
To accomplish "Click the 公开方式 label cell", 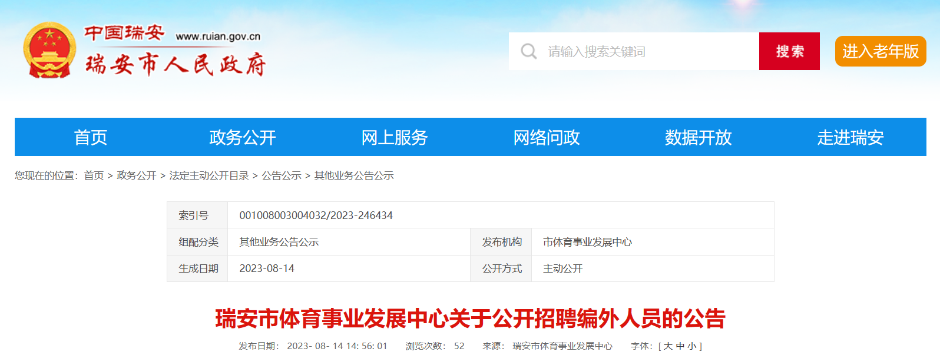I will (501, 268).
